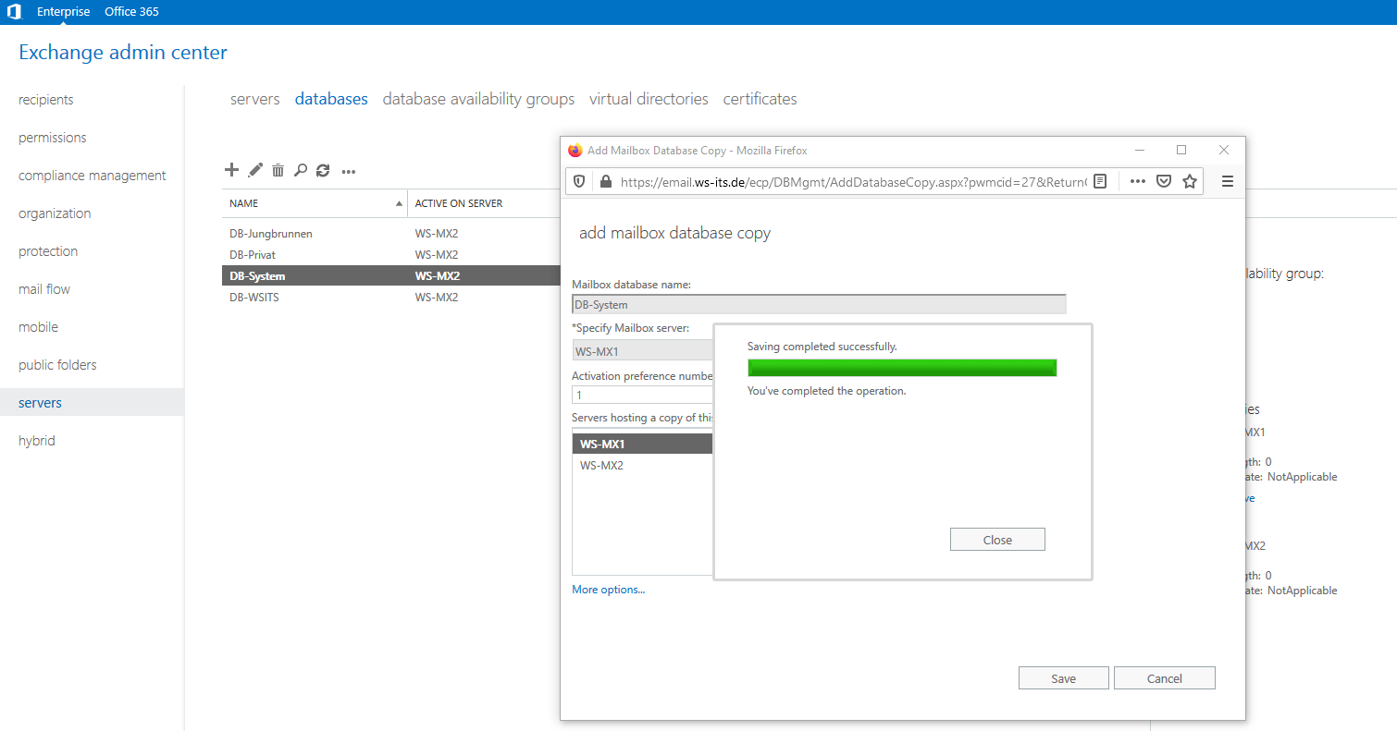Open certificates tab
This screenshot has height=731, width=1397.
pyautogui.click(x=760, y=99)
